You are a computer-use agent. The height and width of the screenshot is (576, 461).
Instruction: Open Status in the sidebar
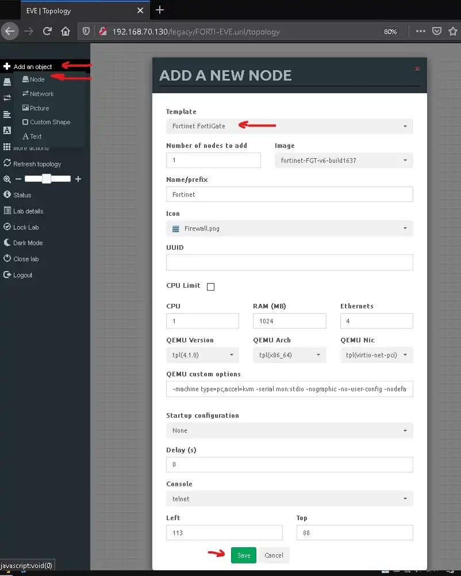click(x=17, y=194)
